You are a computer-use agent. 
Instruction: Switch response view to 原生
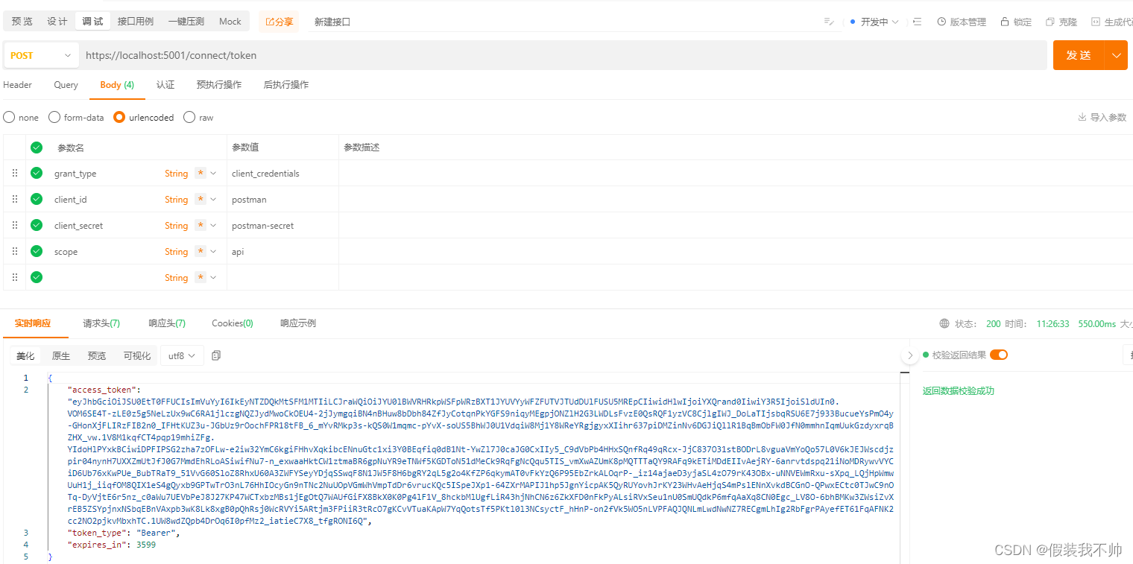click(x=61, y=355)
